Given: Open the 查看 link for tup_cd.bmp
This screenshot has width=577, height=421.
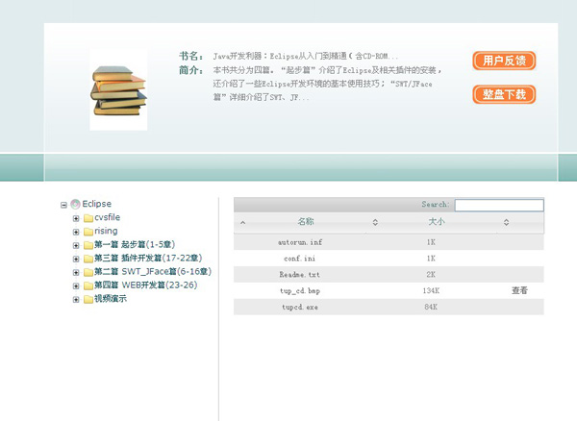Looking at the screenshot, I should coord(519,290).
